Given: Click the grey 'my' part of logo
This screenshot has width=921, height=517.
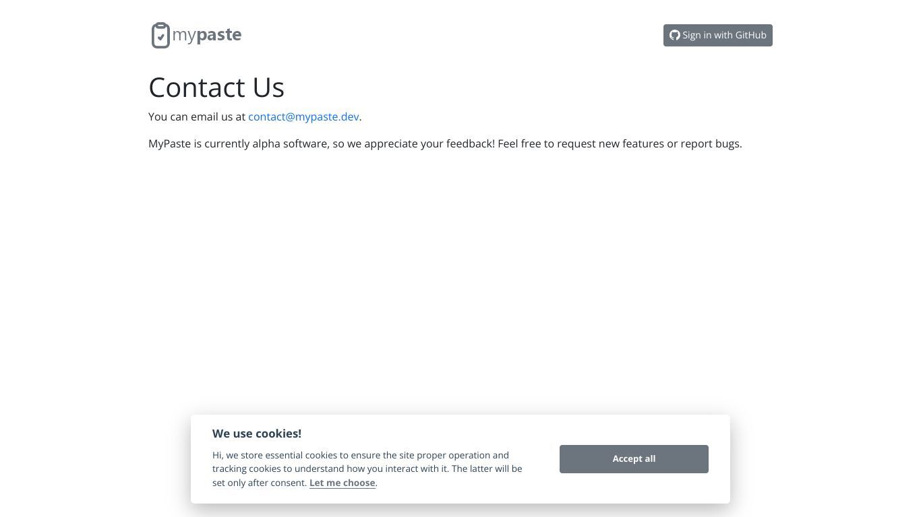Looking at the screenshot, I should 184,36.
